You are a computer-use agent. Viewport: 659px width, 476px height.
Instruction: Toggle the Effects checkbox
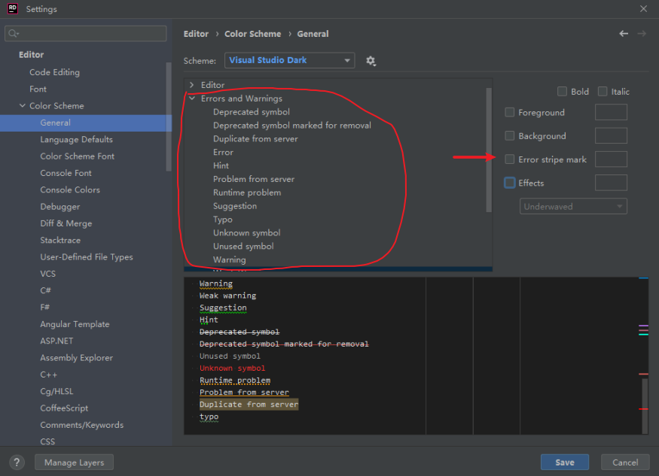pos(509,183)
